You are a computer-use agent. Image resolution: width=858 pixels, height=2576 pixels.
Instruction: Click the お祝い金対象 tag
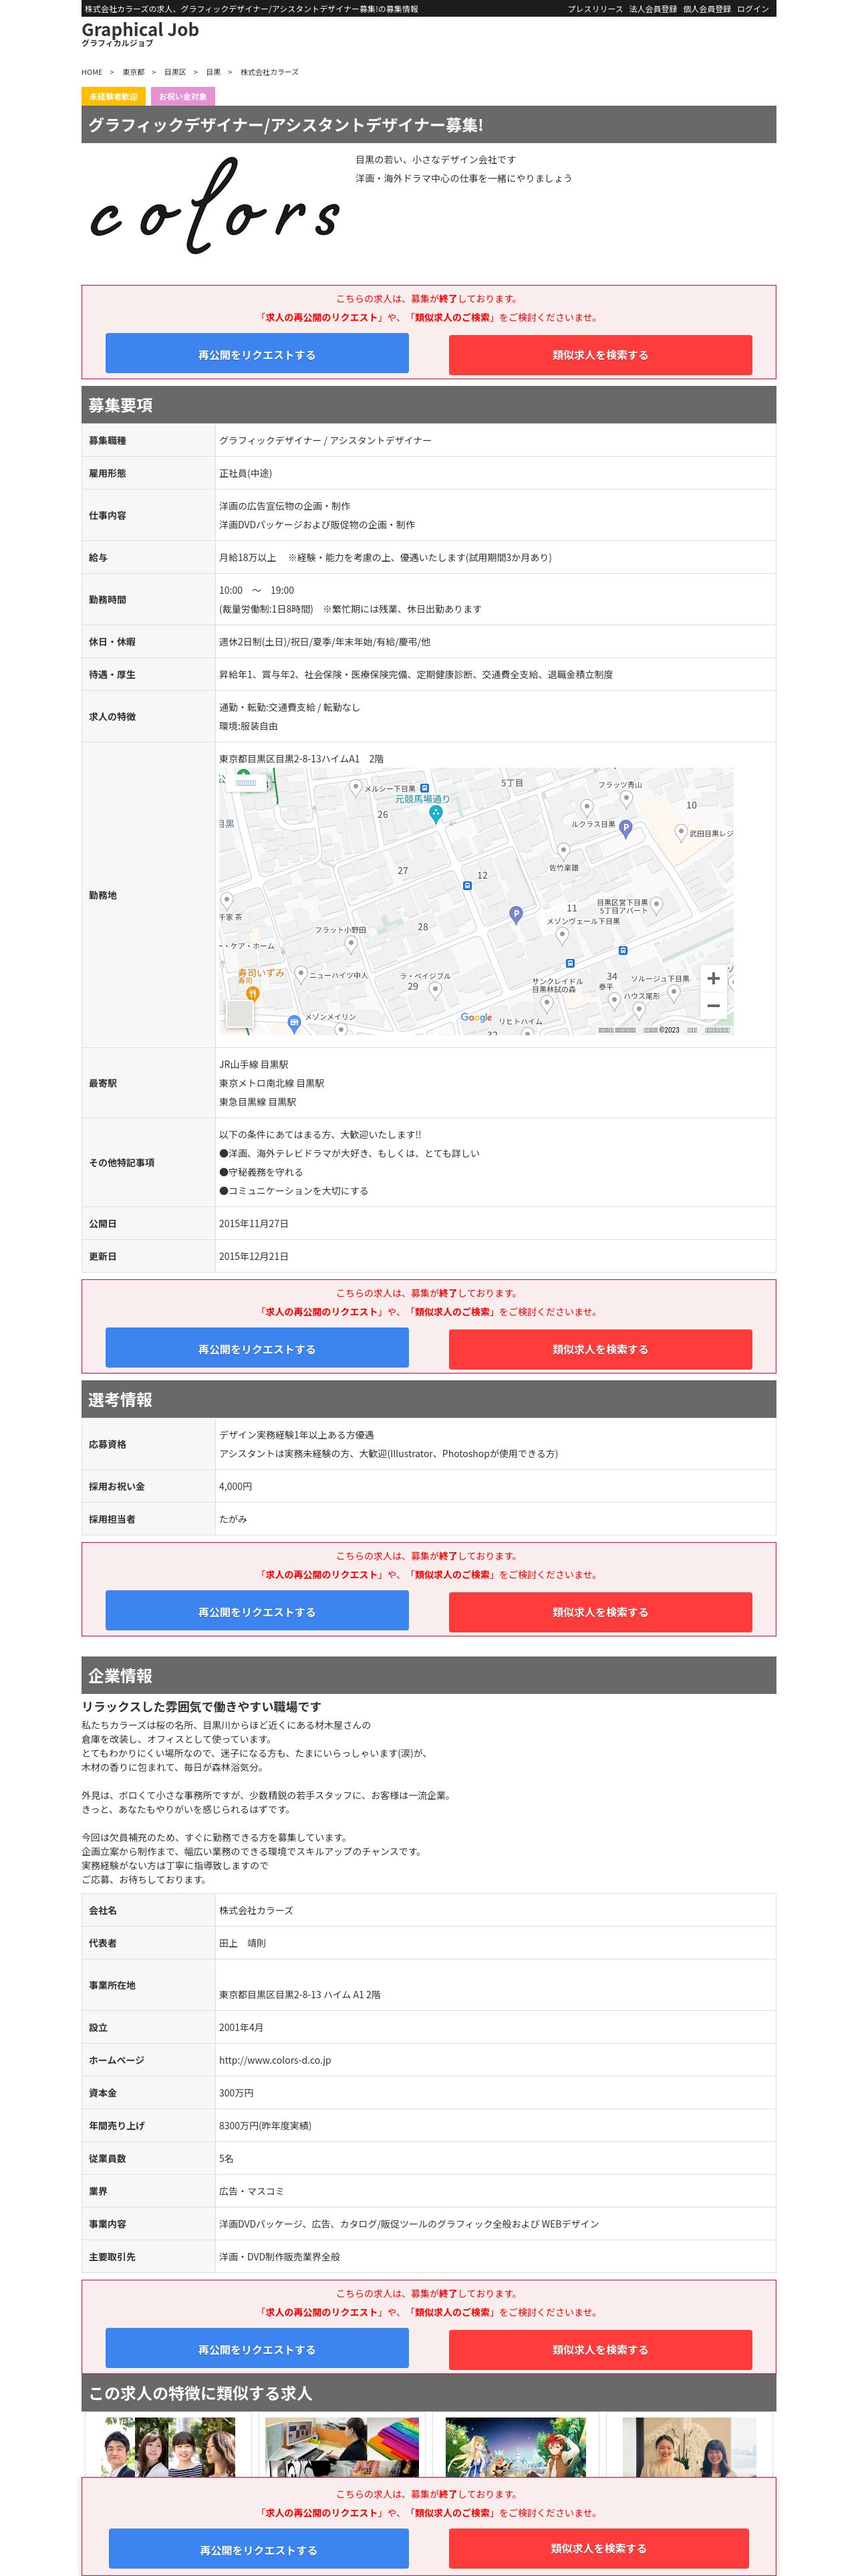click(183, 96)
